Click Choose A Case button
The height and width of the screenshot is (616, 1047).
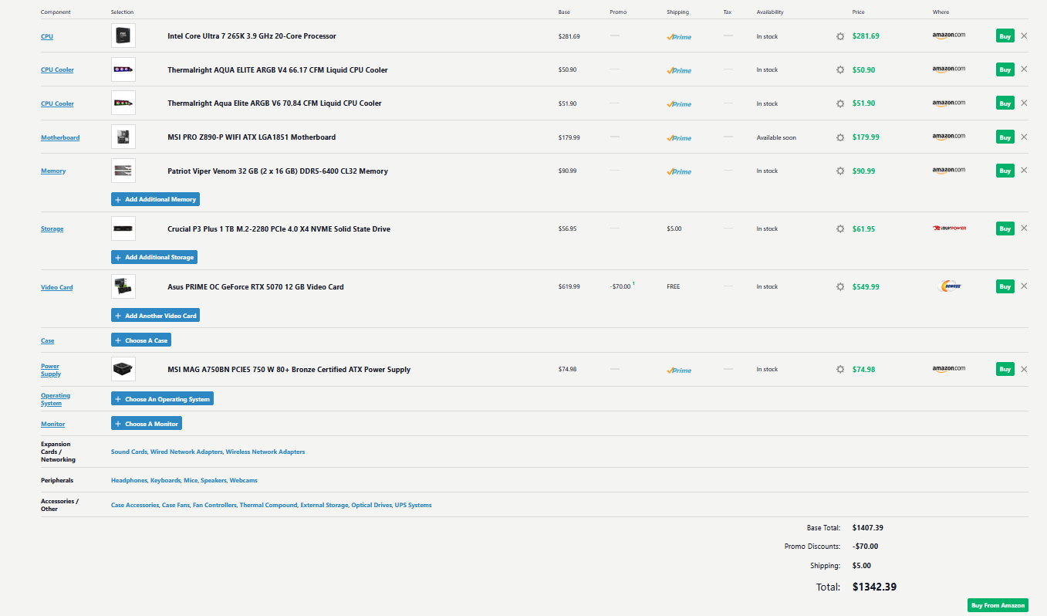click(x=141, y=340)
